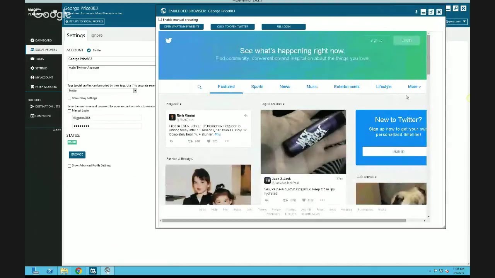Open the gmail.com account dropdown
The height and width of the screenshot is (278, 495).
(464, 22)
